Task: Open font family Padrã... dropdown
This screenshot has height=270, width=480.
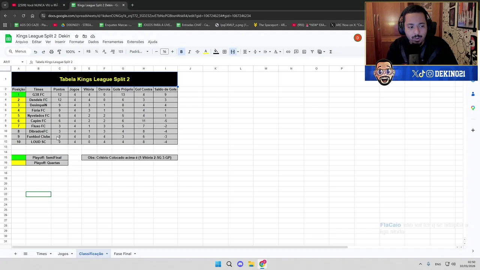Action: (x=139, y=52)
